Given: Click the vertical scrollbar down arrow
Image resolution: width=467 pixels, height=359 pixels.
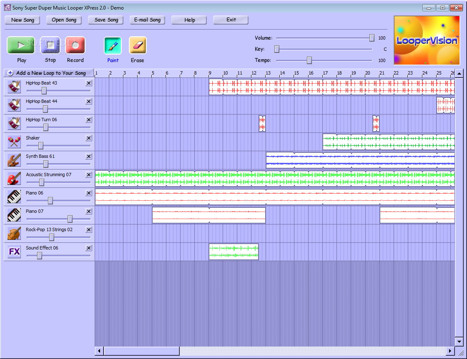Looking at the screenshot, I should (x=459, y=342).
